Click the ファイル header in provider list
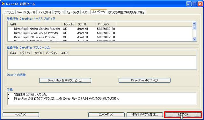This screenshot has width=204, height=120. (85, 24)
